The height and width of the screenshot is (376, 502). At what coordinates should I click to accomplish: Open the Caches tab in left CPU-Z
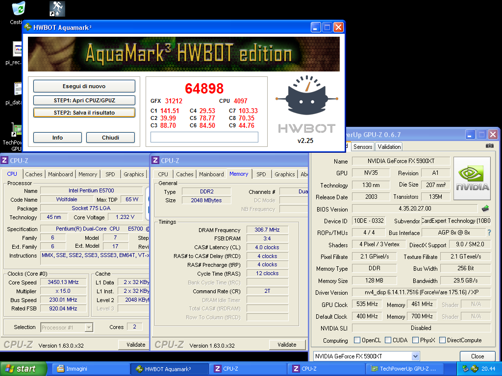coord(34,174)
